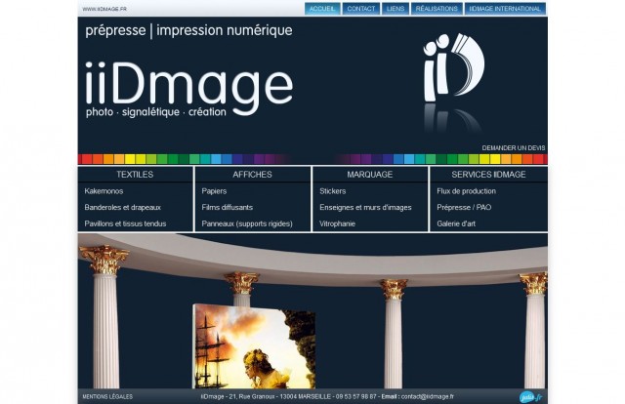Viewport: 625px width, 404px height.
Task: Click the Demander un devis link
Action: tap(514, 147)
